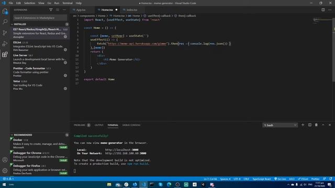The height and width of the screenshot is (188, 335).
Task: Clear extensions search results icon
Action: pos(58,10)
